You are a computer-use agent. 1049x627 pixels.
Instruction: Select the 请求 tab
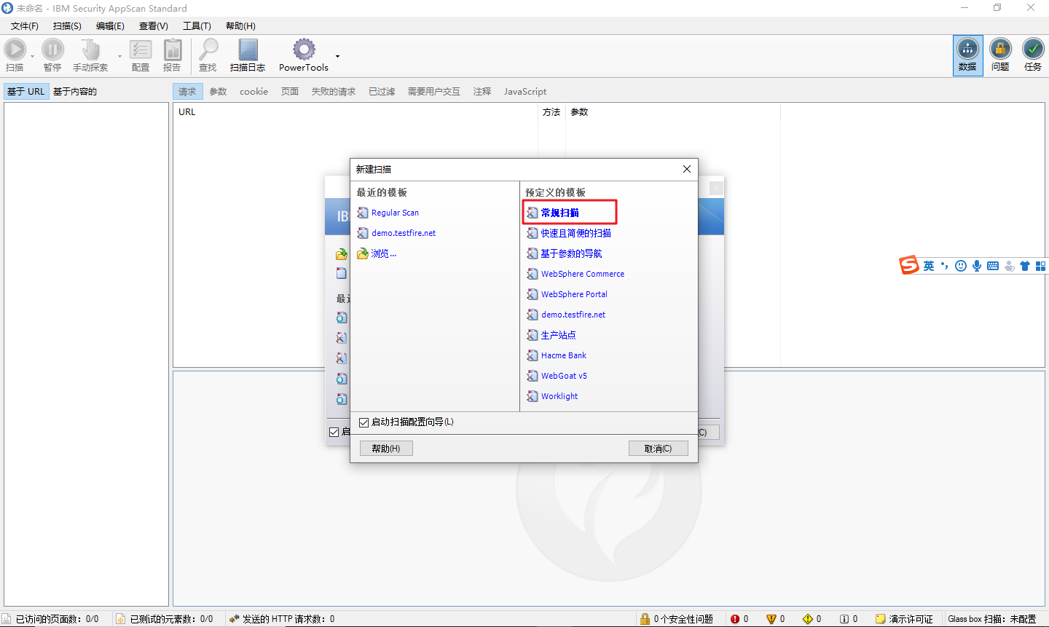pos(187,92)
